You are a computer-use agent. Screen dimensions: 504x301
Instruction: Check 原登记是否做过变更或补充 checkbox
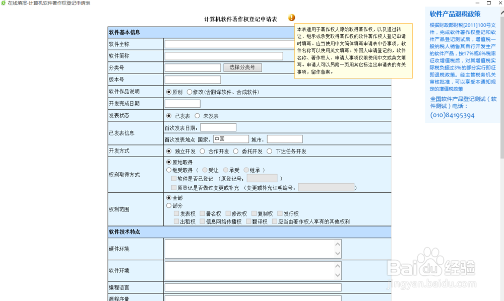pos(174,187)
